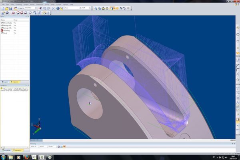This screenshot has height=160, width=240.
Task: Toggle Show for the first 'Backup of' layer
Action: [15, 26]
